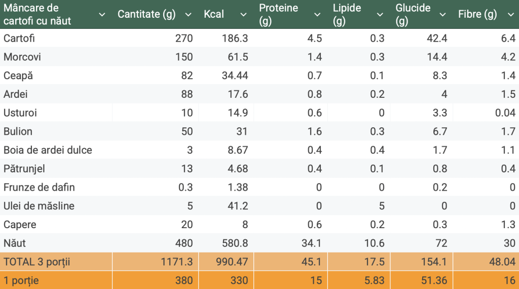Select the Boia de ardei dulce cell

tap(48, 150)
